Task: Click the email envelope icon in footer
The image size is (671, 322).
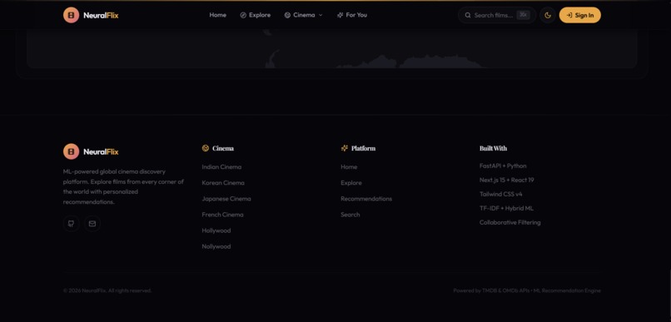Action: click(92, 224)
